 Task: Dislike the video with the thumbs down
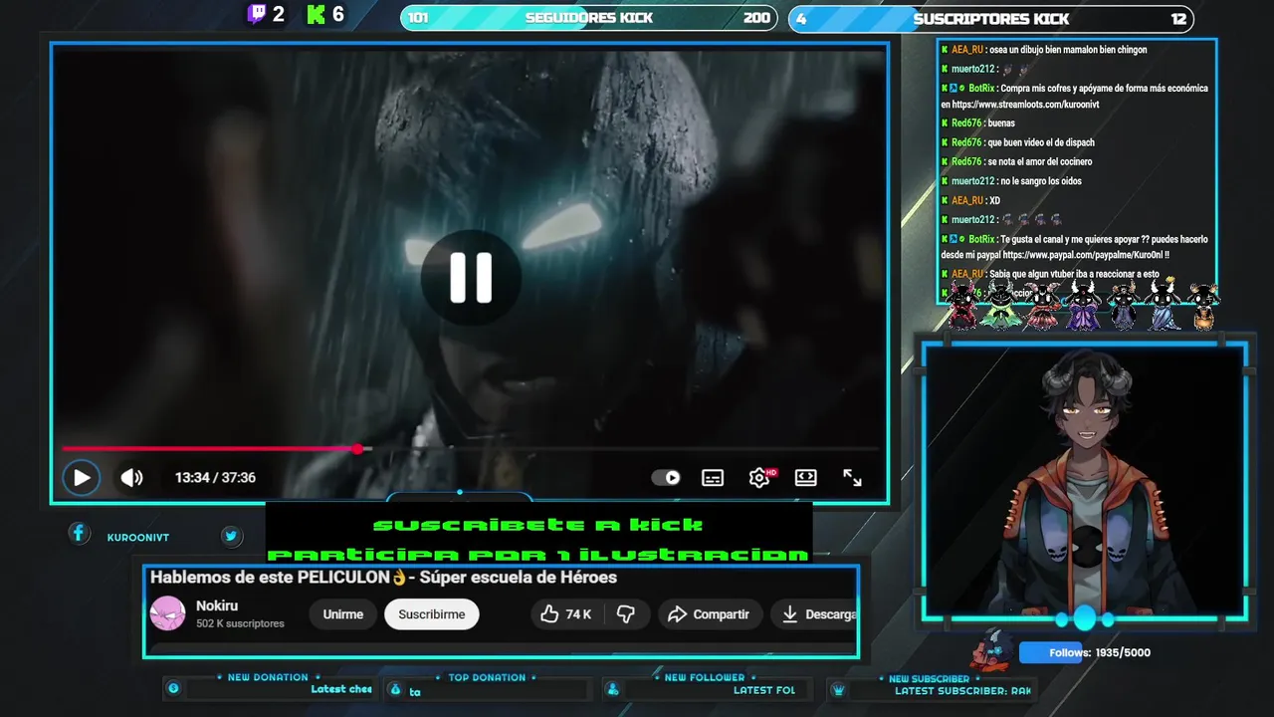(626, 614)
